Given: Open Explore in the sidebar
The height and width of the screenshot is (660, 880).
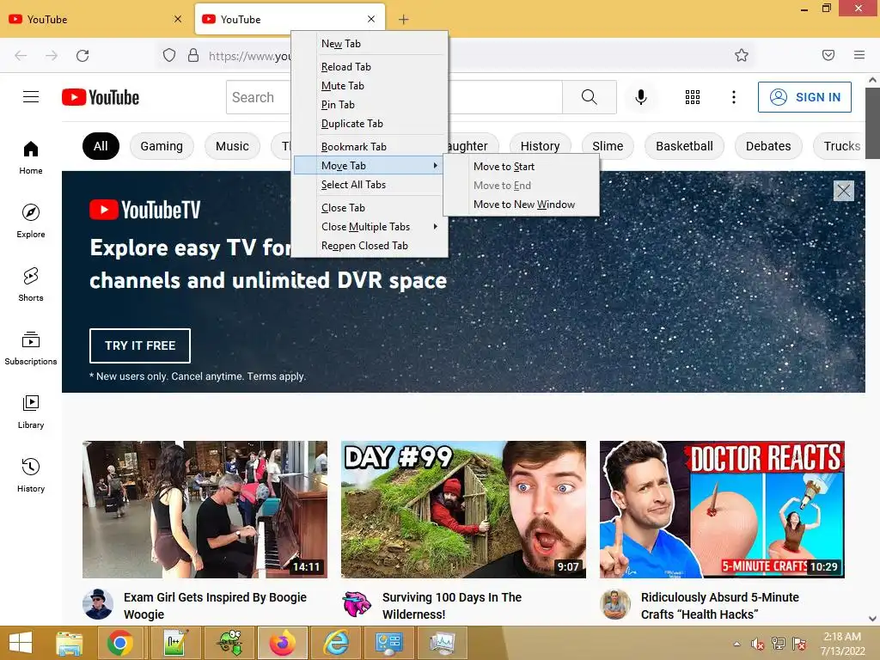Looking at the screenshot, I should (x=31, y=221).
